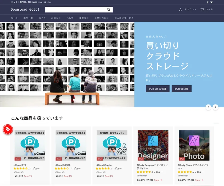This screenshot has height=186, width=224.
Task: Click the こんな商品を扱っています heading
Action: point(37,118)
